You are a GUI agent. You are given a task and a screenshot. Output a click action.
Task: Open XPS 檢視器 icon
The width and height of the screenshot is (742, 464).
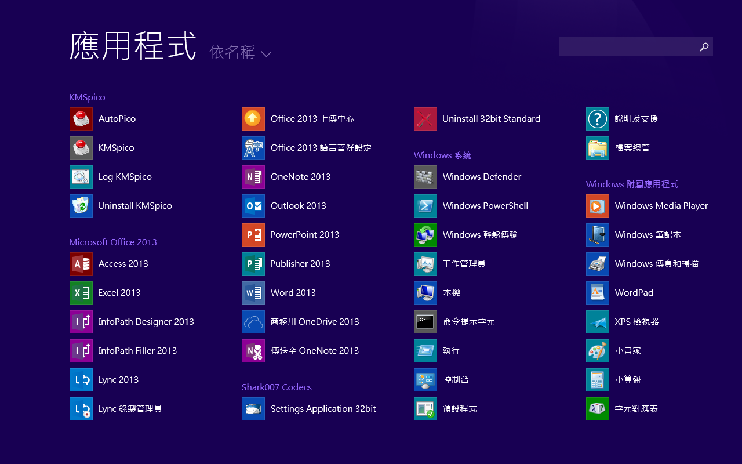click(x=598, y=322)
